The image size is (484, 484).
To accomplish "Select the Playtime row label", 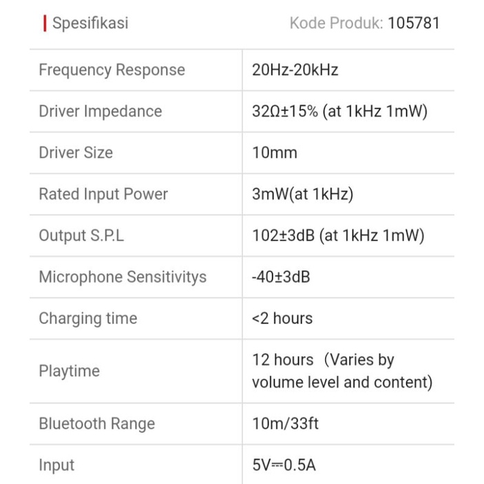I will [69, 371].
